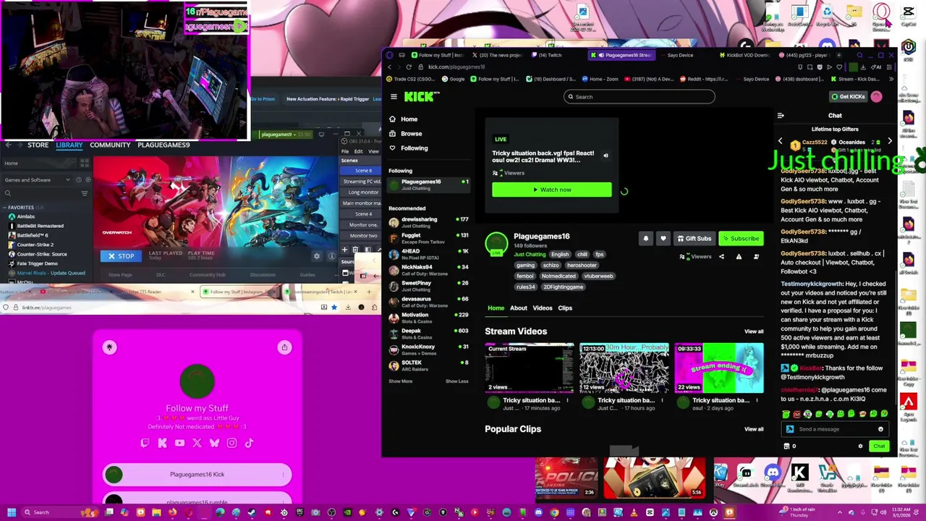926x521 pixels.
Task: Click the green Watch now button
Action: coord(551,190)
